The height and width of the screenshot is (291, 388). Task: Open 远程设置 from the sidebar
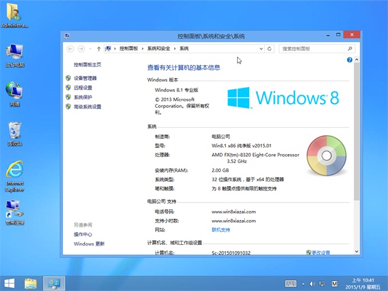coord(82,88)
